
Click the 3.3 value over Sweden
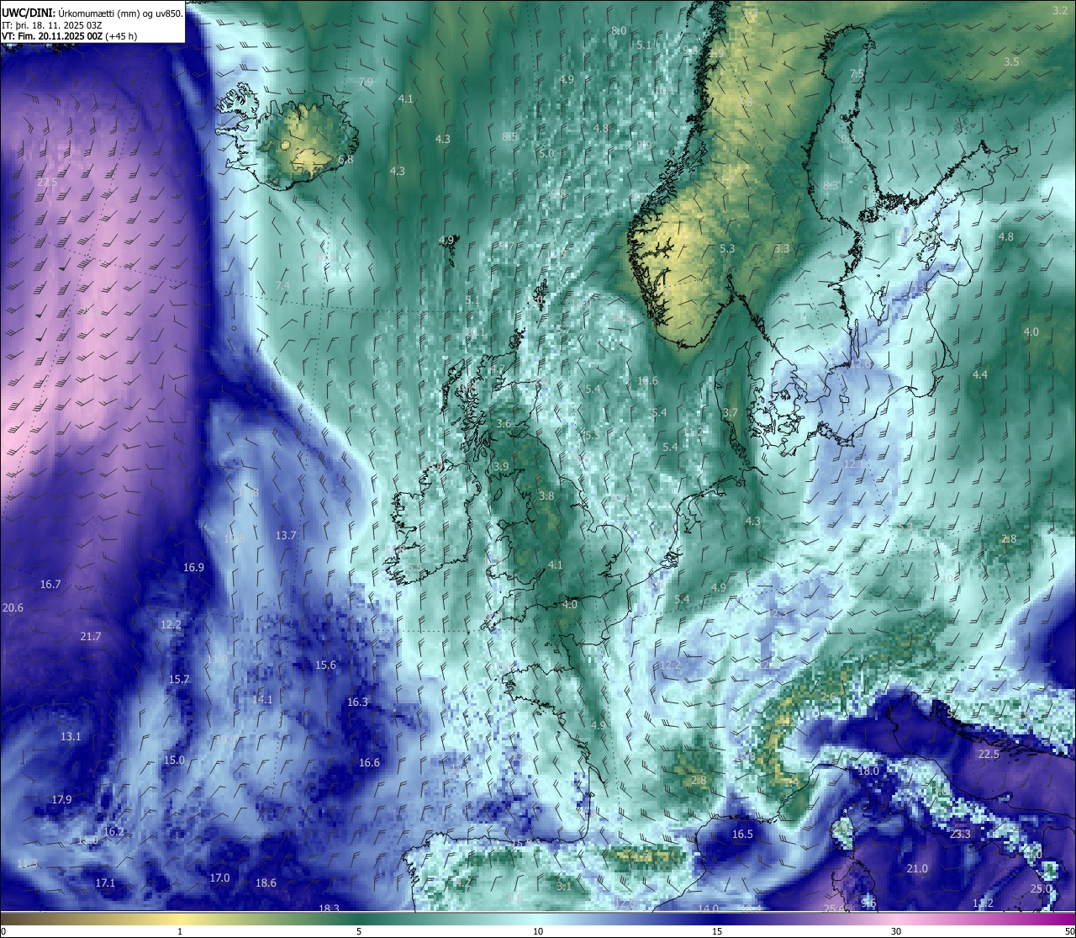click(x=782, y=249)
